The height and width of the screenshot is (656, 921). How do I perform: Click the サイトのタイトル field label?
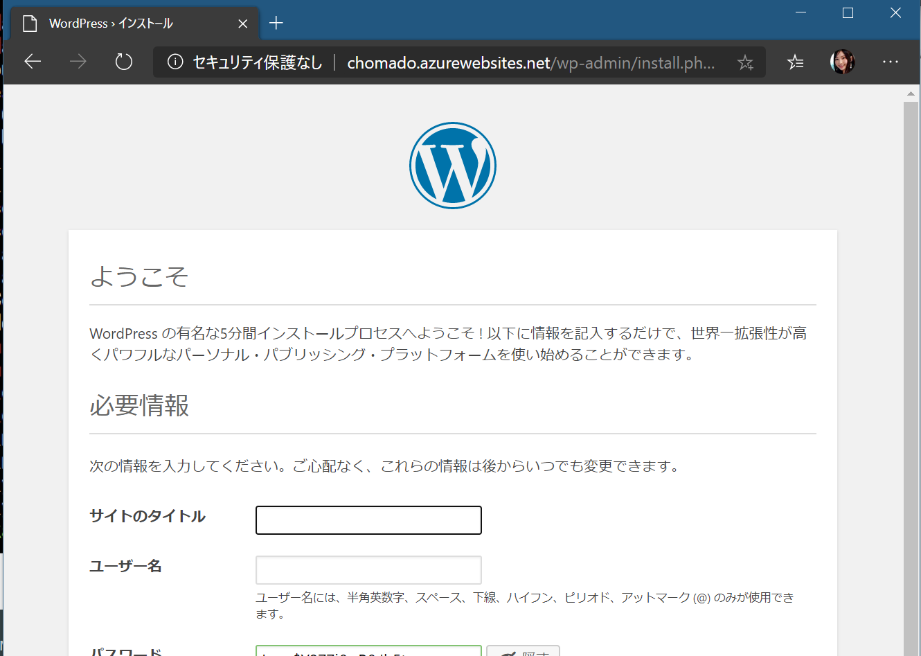[147, 516]
